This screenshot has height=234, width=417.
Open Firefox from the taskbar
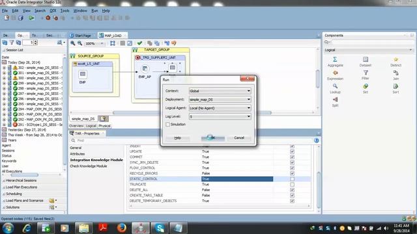tap(122, 227)
